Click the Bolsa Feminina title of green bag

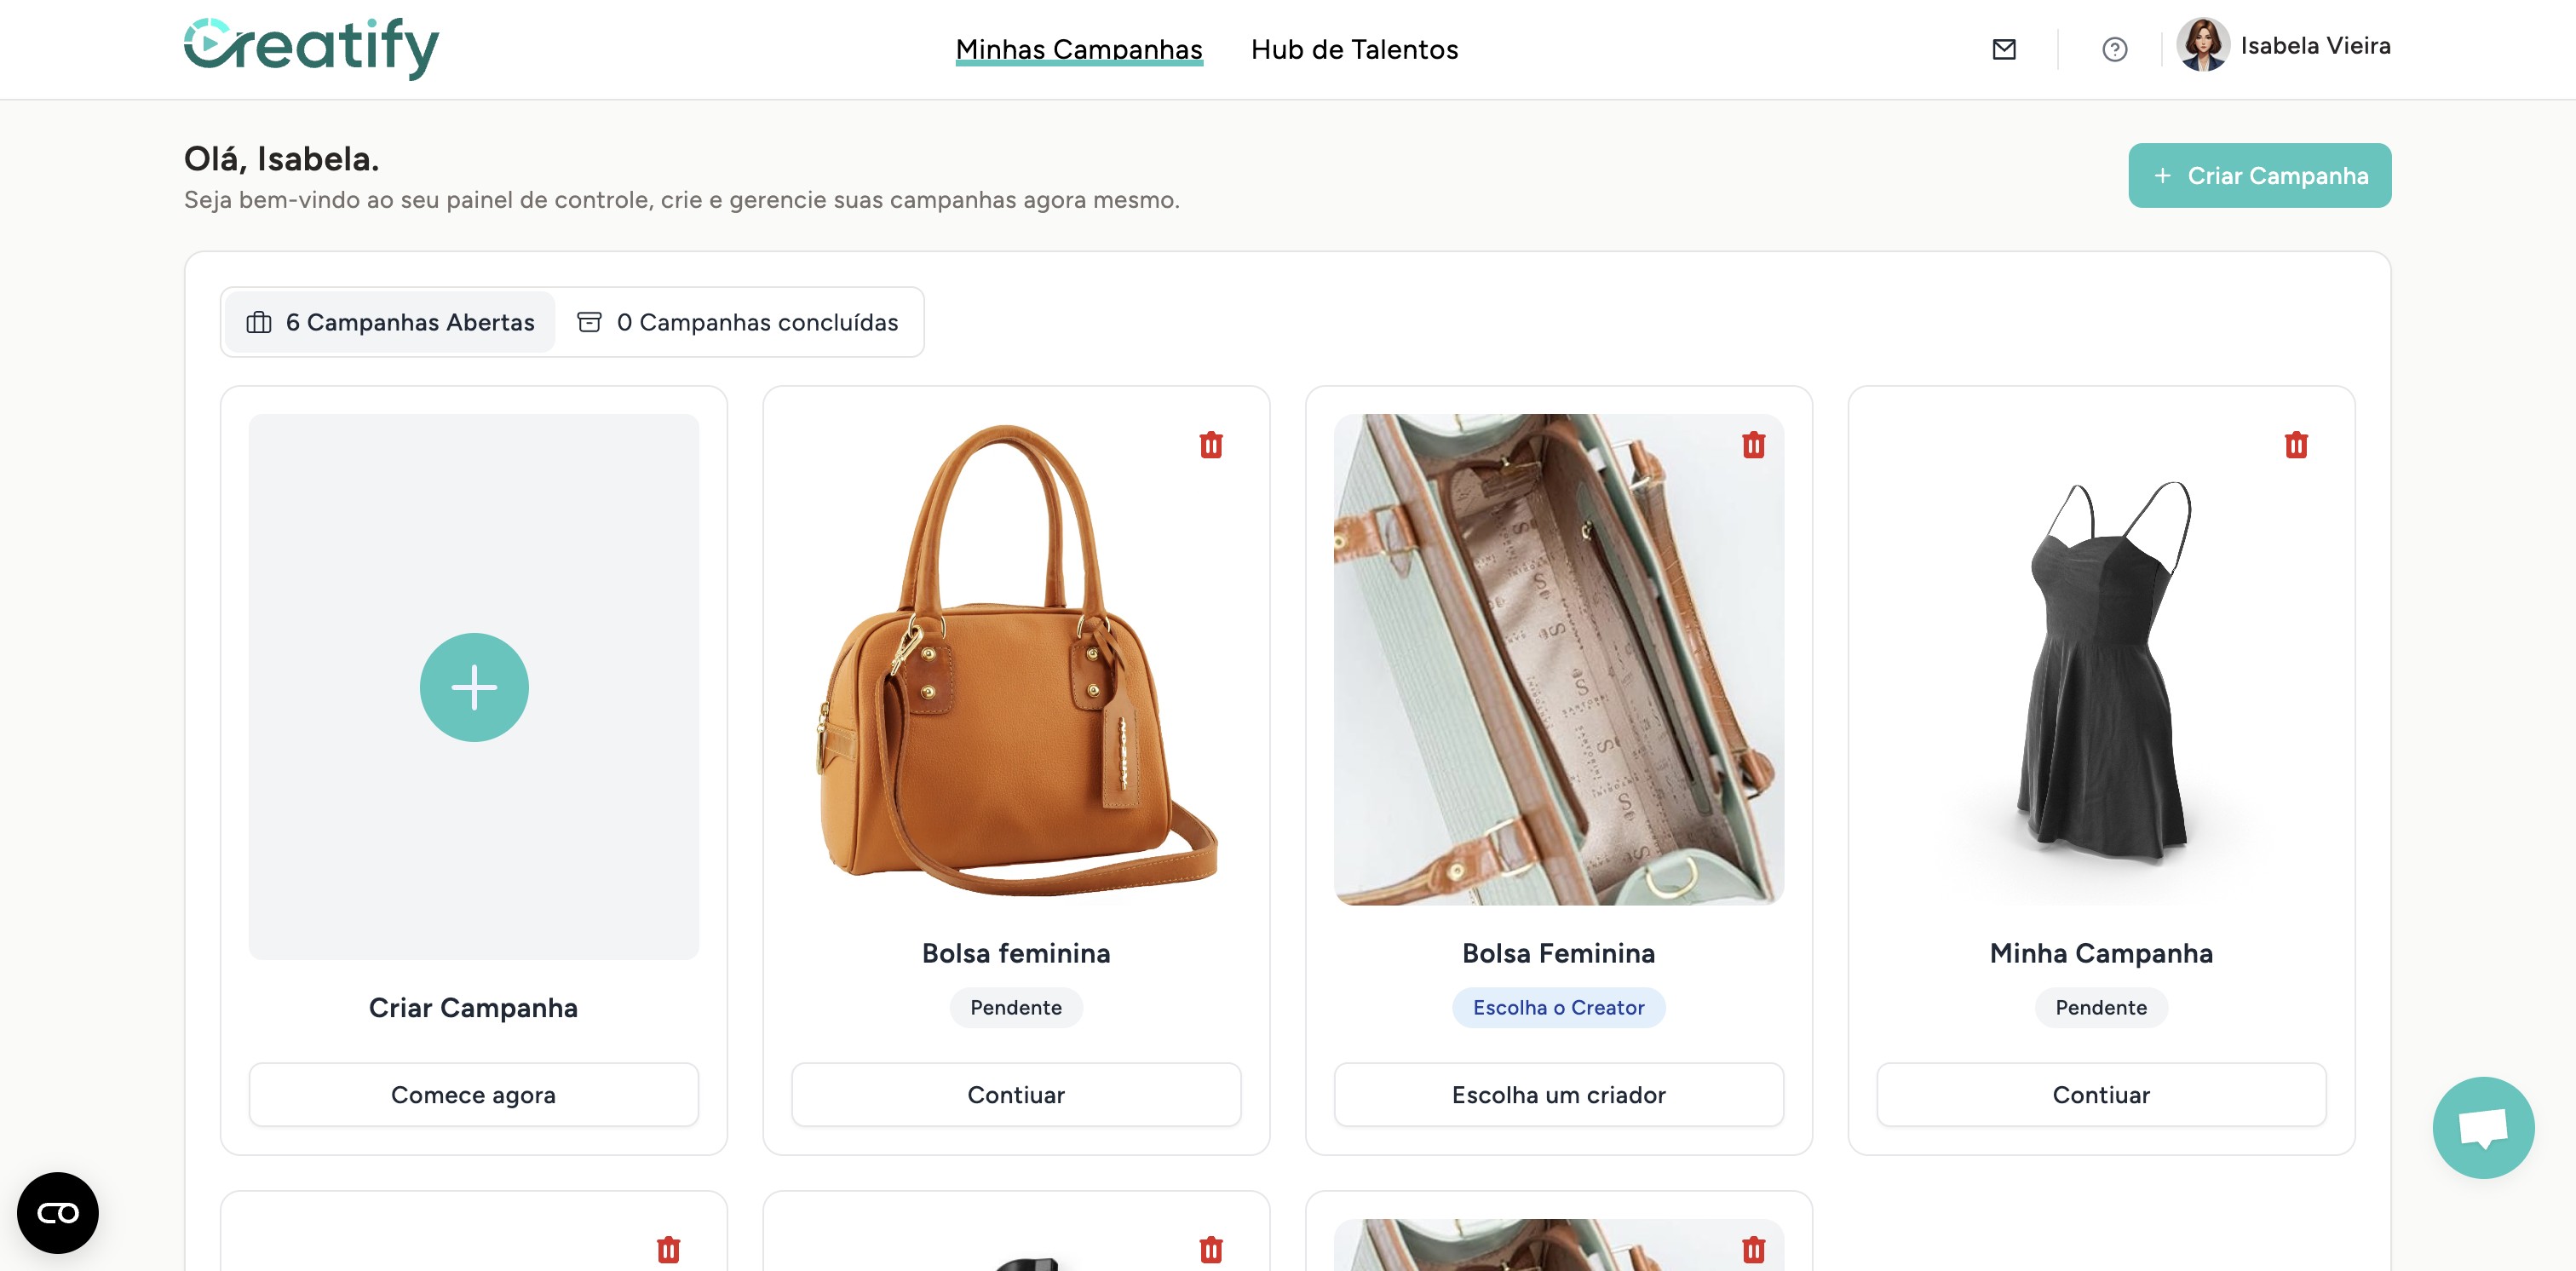[1559, 954]
